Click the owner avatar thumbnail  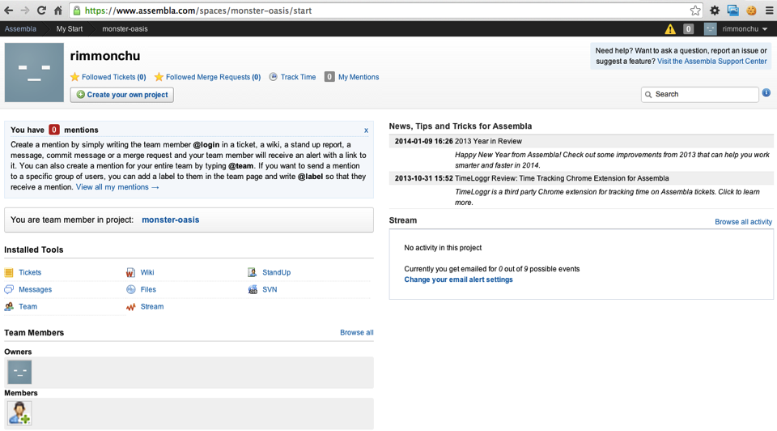pos(19,372)
